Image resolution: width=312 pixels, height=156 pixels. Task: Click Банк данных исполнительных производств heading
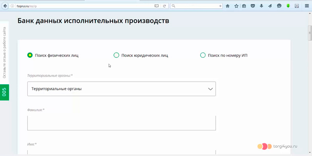93,21
